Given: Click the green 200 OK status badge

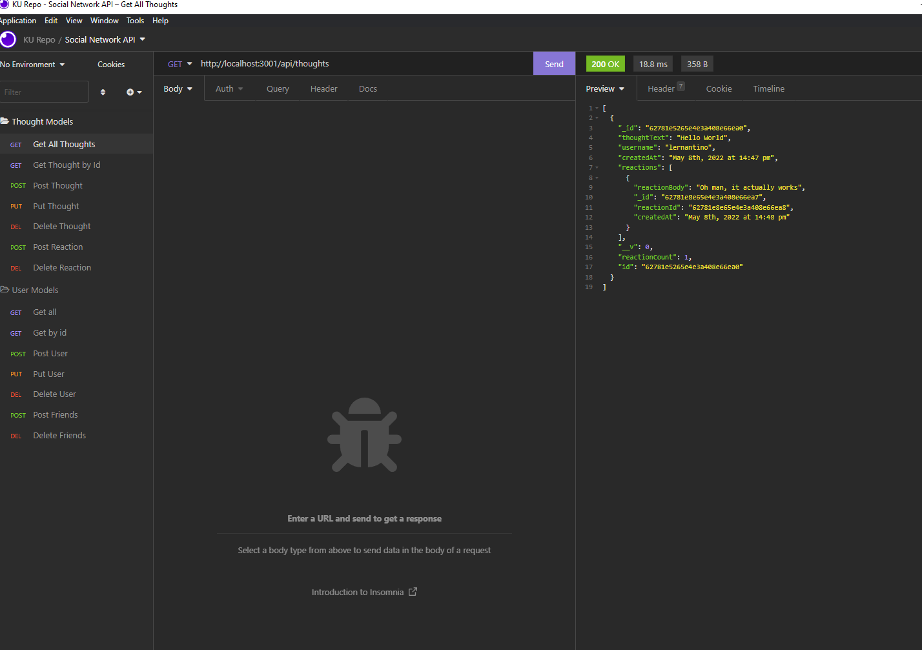Looking at the screenshot, I should click(x=605, y=63).
